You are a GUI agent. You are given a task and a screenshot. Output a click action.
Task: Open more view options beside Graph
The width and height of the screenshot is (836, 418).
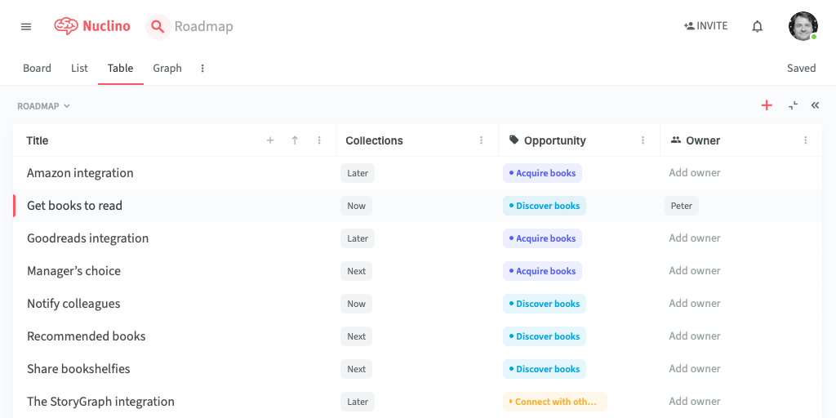(202, 69)
